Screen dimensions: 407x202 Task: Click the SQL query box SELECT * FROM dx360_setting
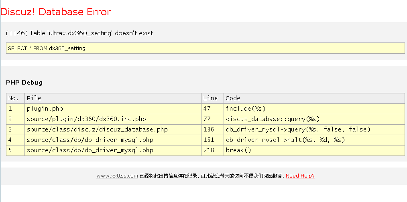[x=206, y=48]
